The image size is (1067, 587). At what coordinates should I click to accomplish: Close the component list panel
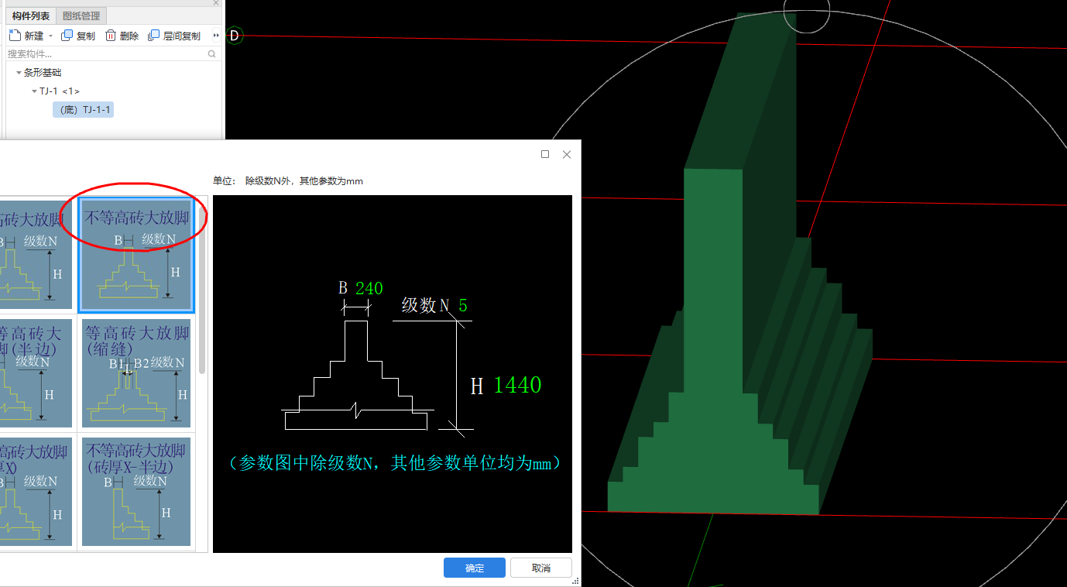[216, 3]
